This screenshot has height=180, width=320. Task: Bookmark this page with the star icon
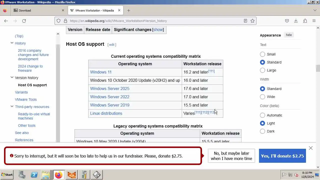click(252, 21)
